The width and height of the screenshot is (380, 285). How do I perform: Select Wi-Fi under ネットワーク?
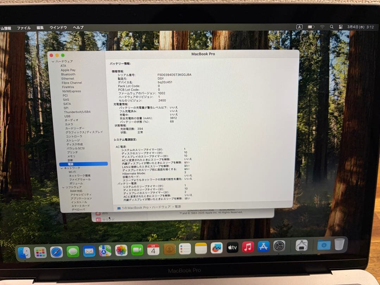[72, 172]
